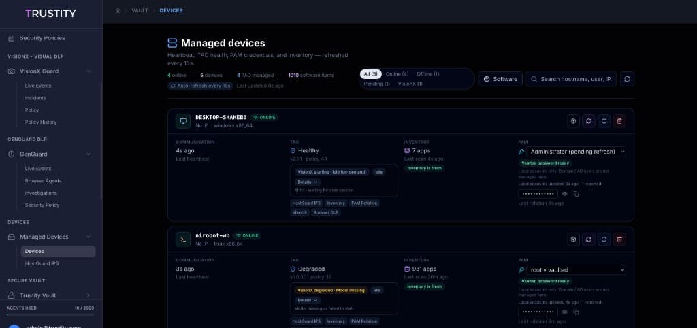Toggle the Auto-refresh every 15s pill

pos(201,86)
